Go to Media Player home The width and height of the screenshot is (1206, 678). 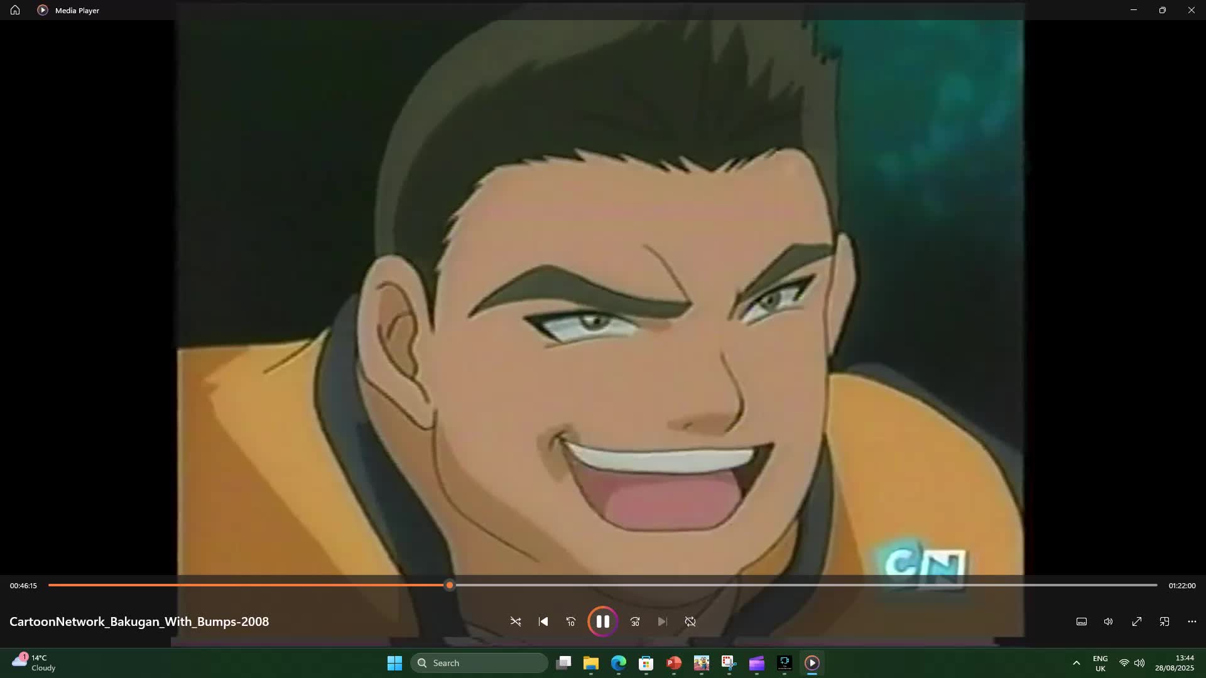coord(15,10)
